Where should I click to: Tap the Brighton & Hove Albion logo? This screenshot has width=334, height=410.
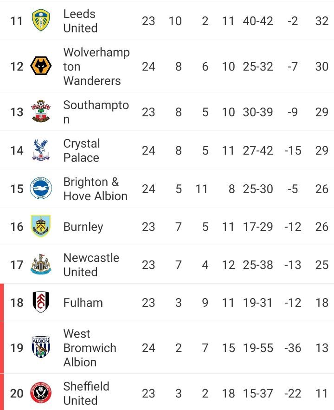coord(41,189)
